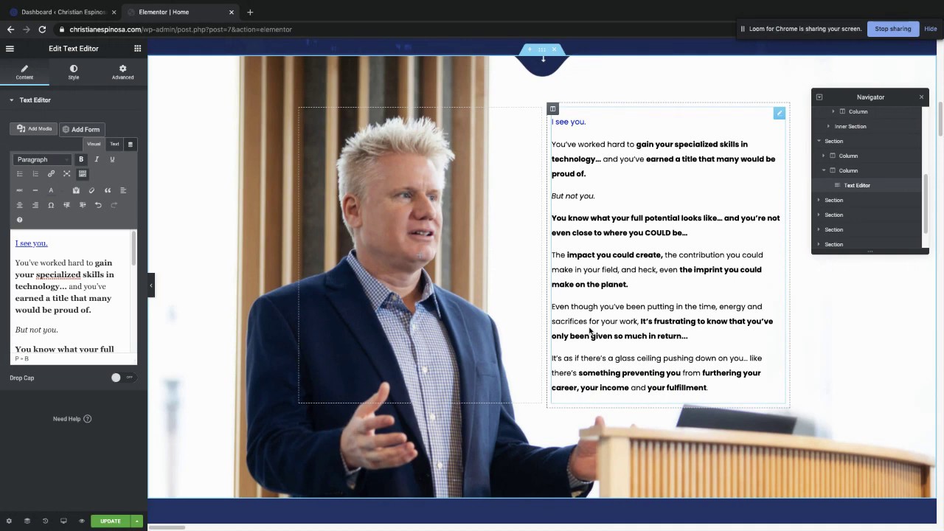Toggle italic formatting
The width and height of the screenshot is (944, 531).
pyautogui.click(x=97, y=159)
